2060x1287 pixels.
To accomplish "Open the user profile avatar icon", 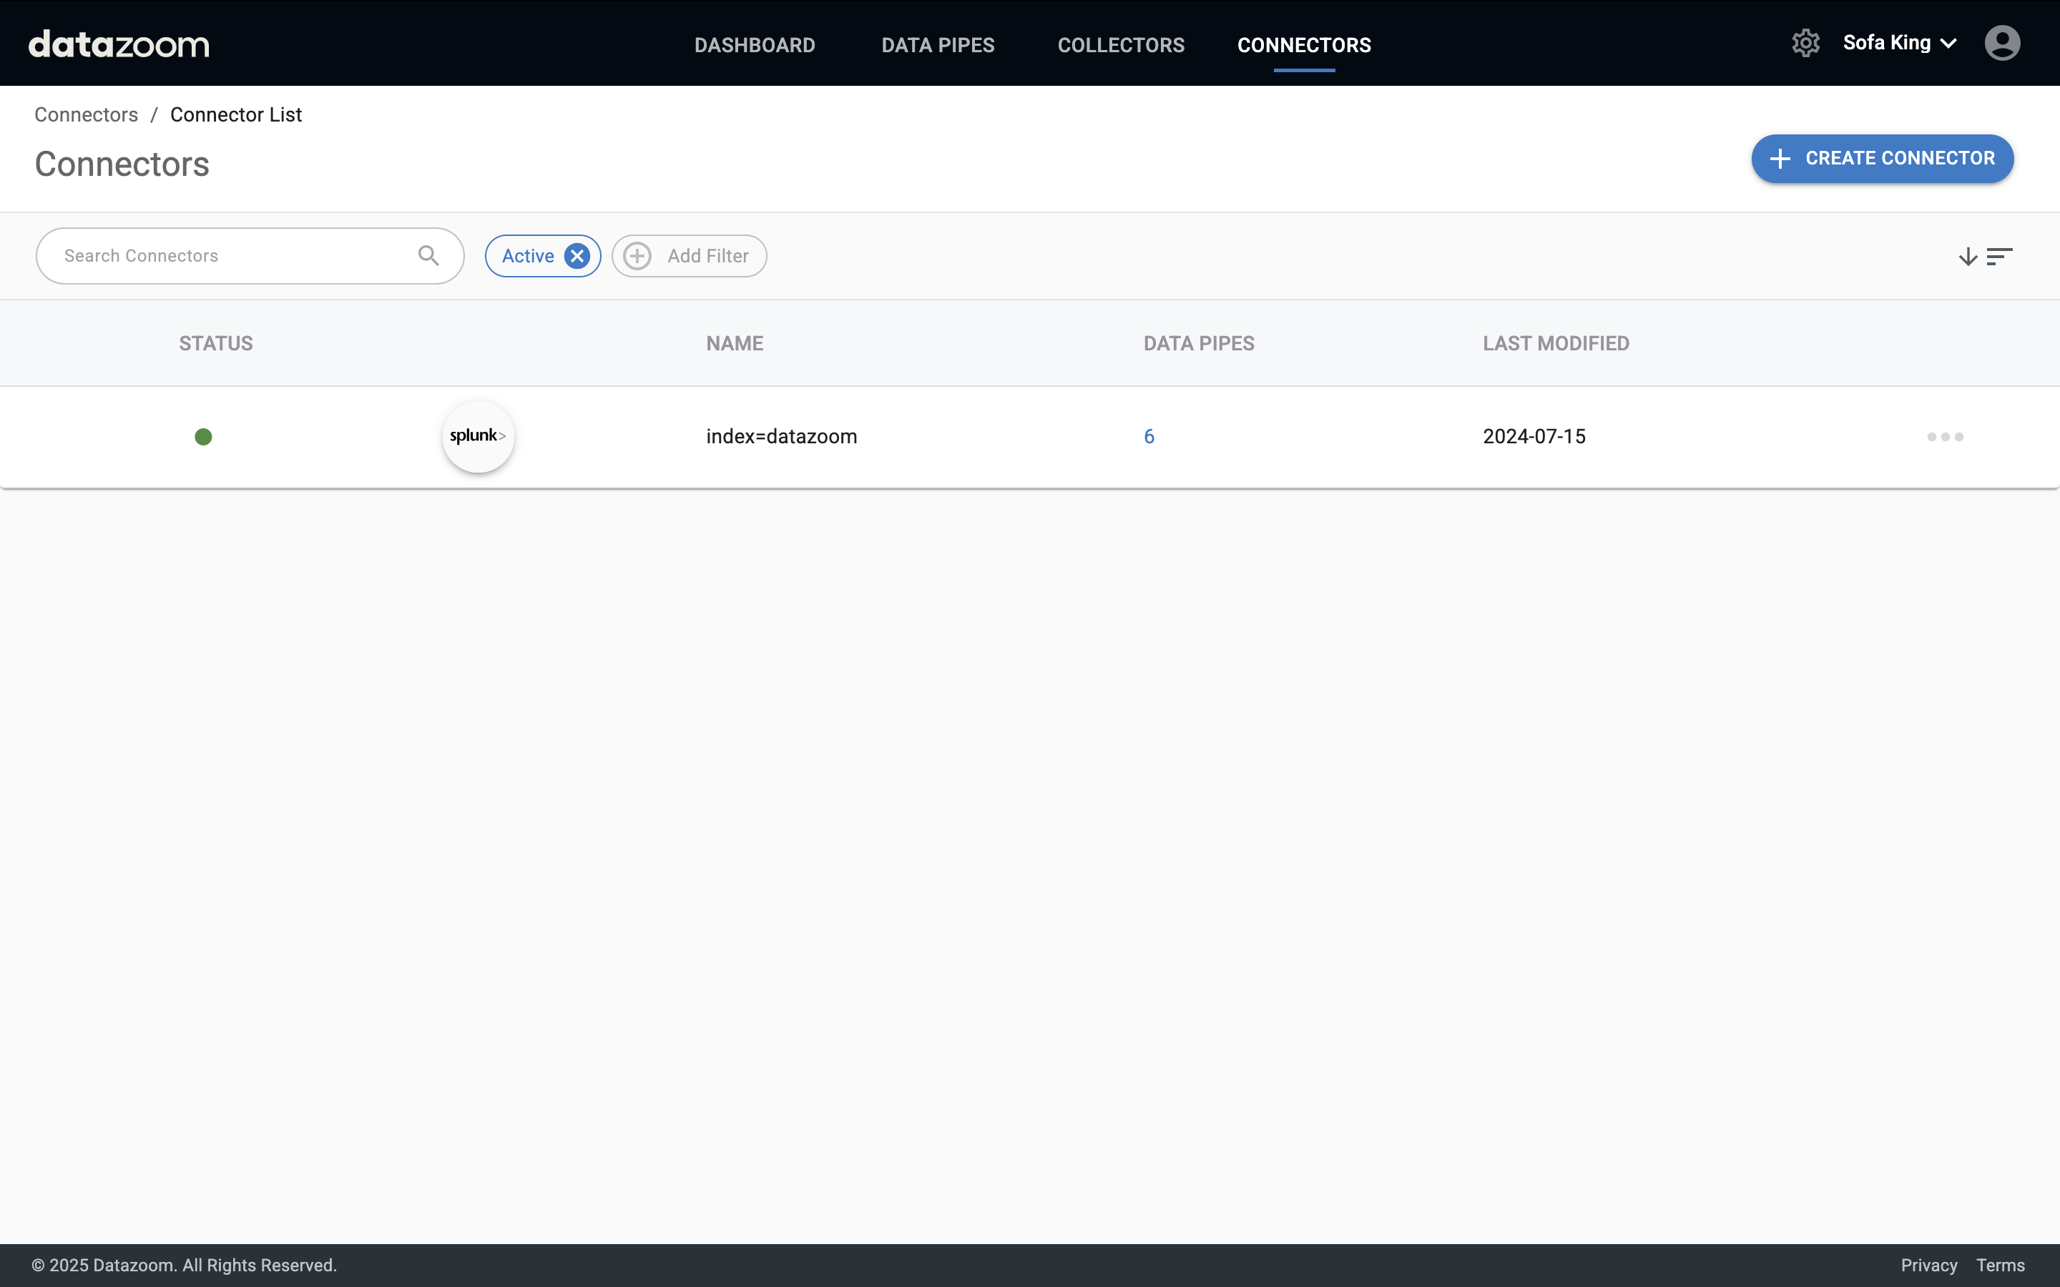I will (2002, 43).
